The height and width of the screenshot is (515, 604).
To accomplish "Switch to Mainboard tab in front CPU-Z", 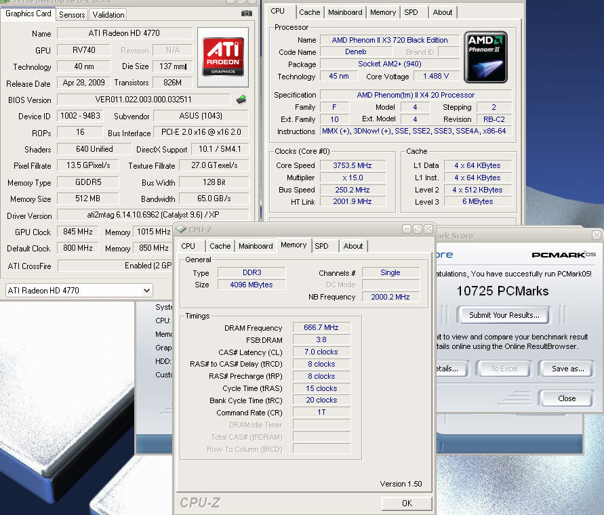I will tap(256, 246).
